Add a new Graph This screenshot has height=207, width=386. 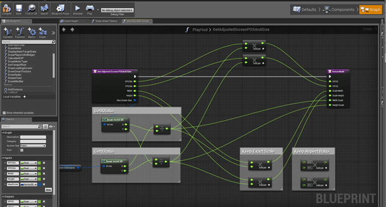coord(43,33)
